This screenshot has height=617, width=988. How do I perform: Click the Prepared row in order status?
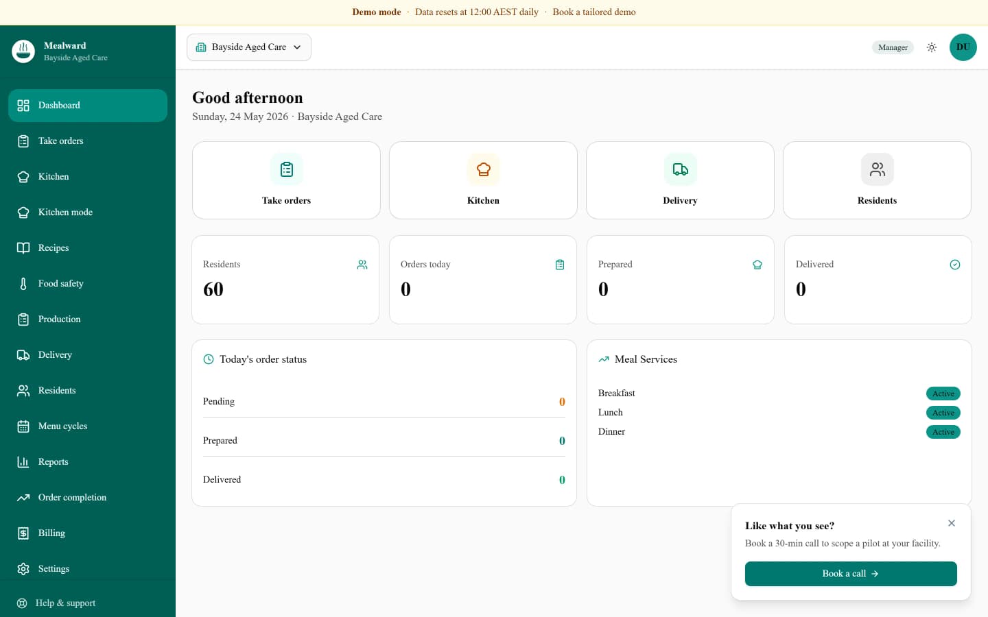(x=384, y=441)
